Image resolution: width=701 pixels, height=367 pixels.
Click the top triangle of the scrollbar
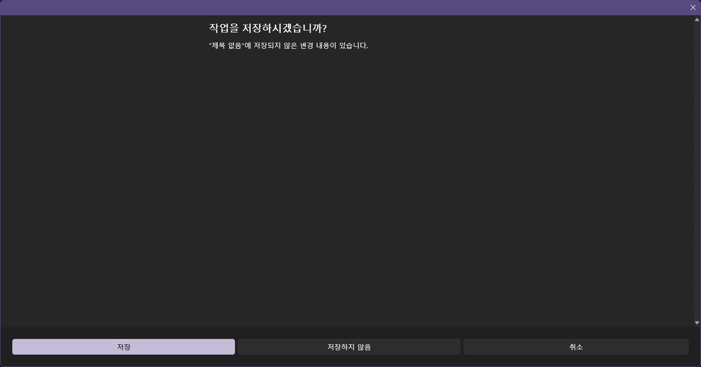coord(697,20)
